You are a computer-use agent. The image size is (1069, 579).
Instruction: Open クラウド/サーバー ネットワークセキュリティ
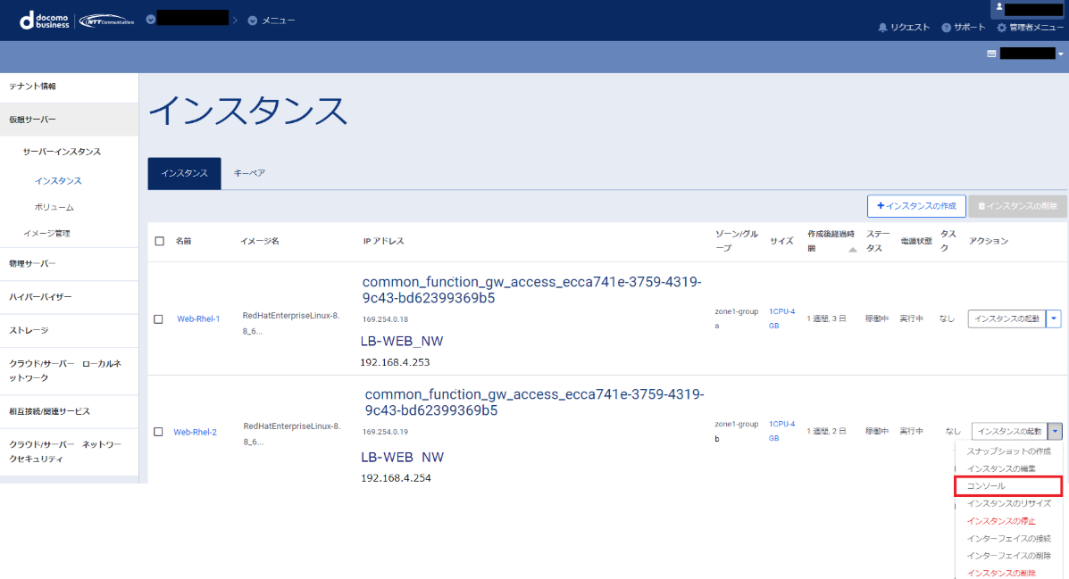click(x=69, y=451)
